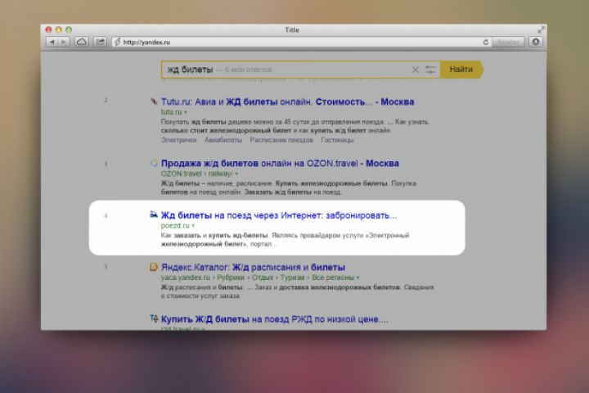The image size is (589, 393).
Task: Open the Авиабилеты sitelink
Action: (223, 140)
